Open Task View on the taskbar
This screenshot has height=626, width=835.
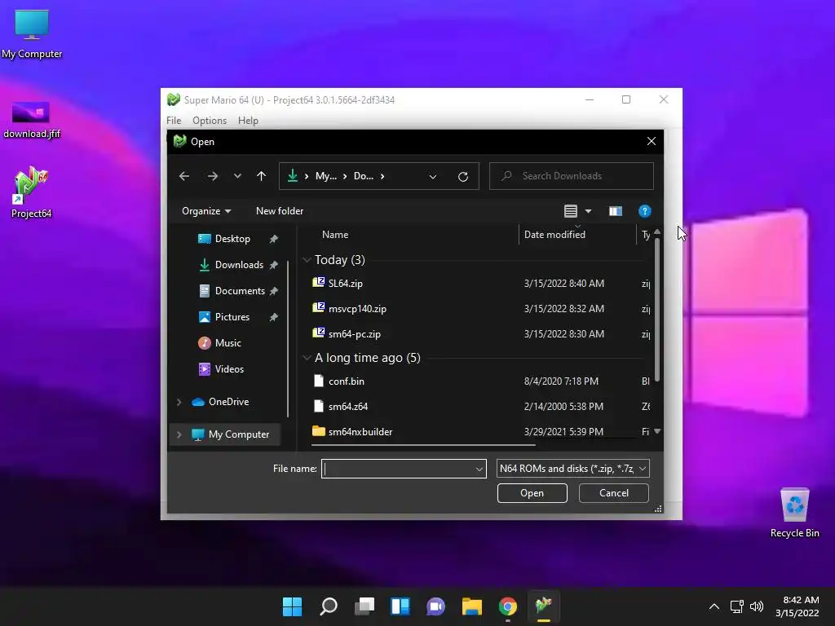click(x=364, y=606)
